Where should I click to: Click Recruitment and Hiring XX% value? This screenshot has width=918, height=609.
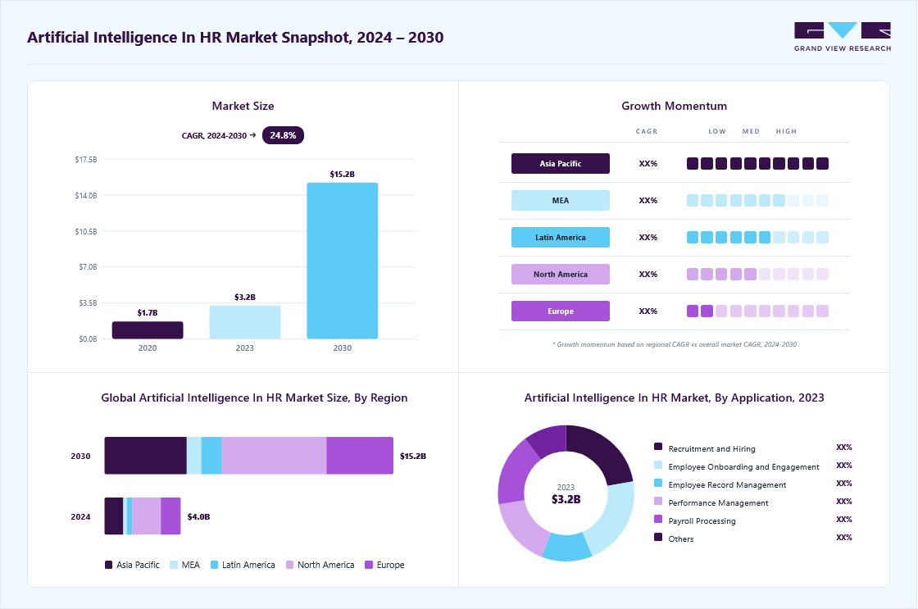point(843,448)
